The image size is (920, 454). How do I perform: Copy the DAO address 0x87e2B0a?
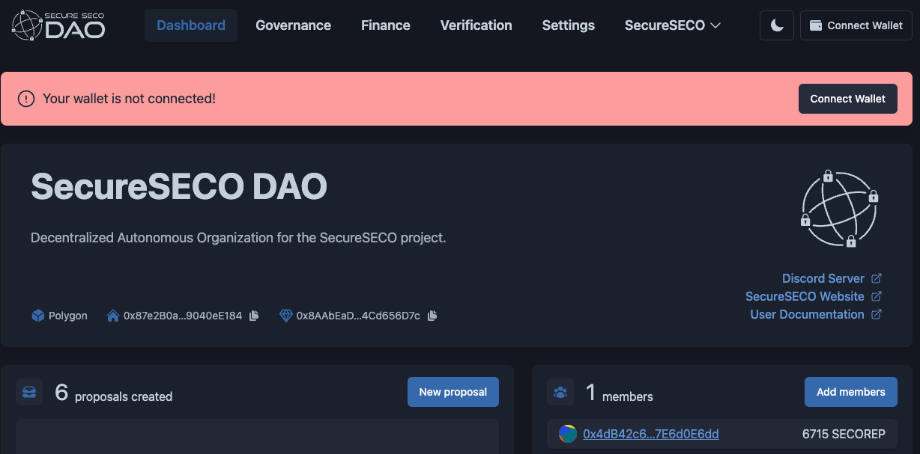click(254, 316)
